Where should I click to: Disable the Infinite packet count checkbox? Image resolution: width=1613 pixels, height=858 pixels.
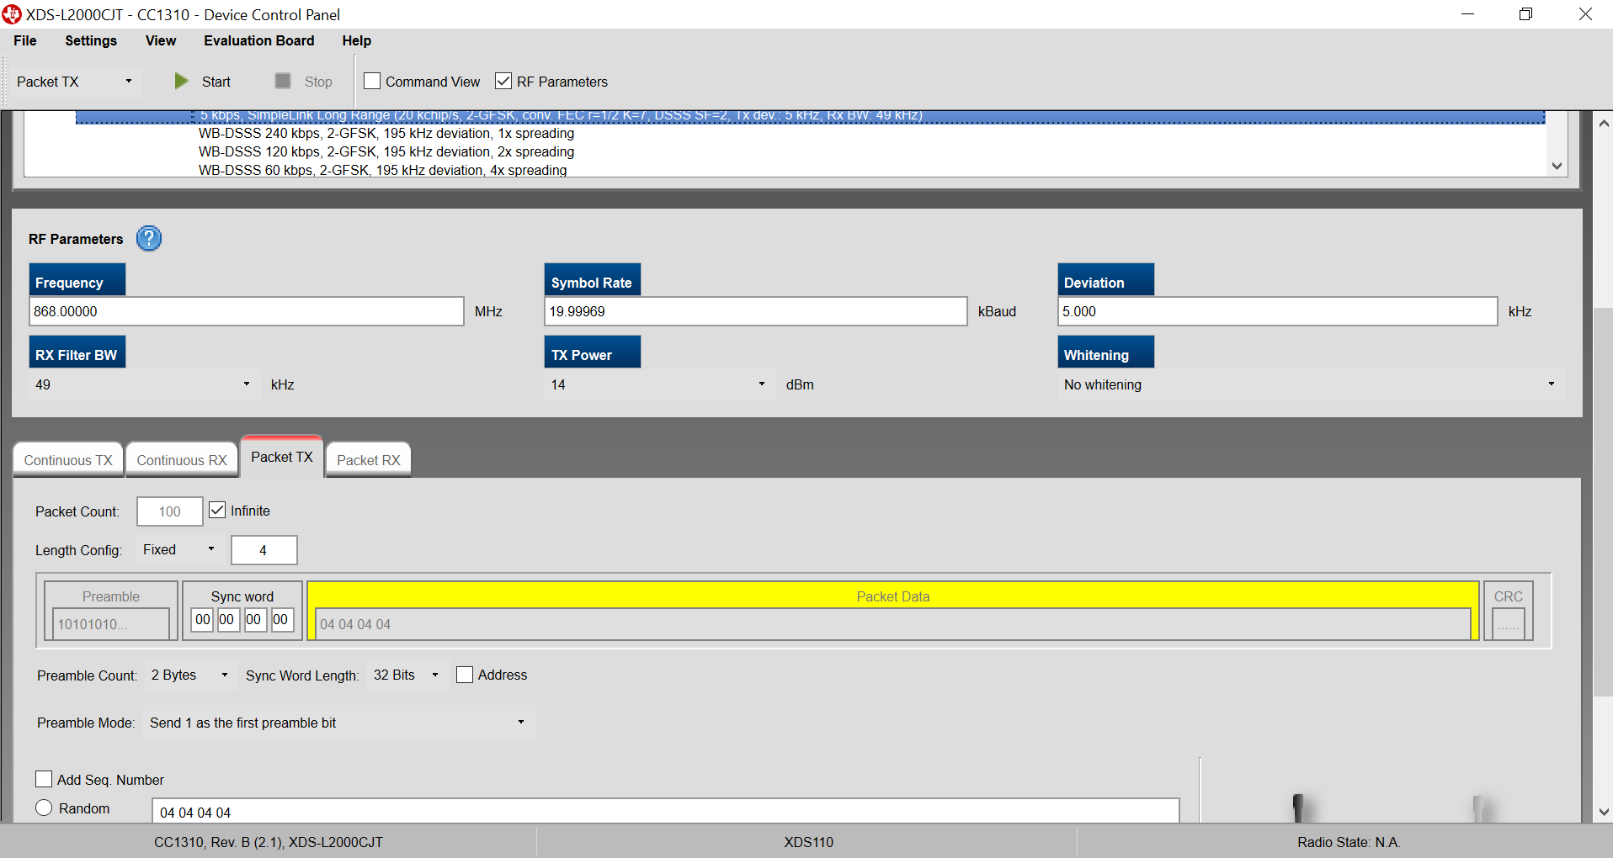coord(217,510)
